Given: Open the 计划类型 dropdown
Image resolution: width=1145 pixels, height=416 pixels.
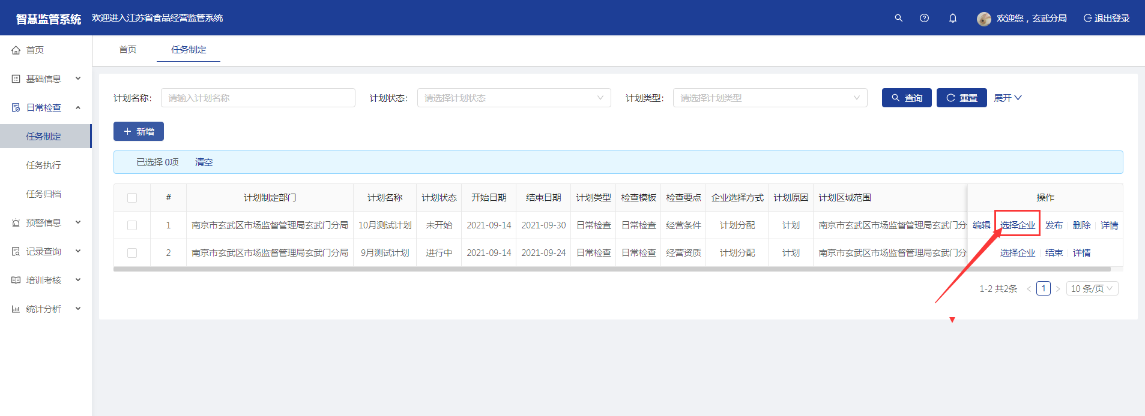Looking at the screenshot, I should pyautogui.click(x=769, y=98).
